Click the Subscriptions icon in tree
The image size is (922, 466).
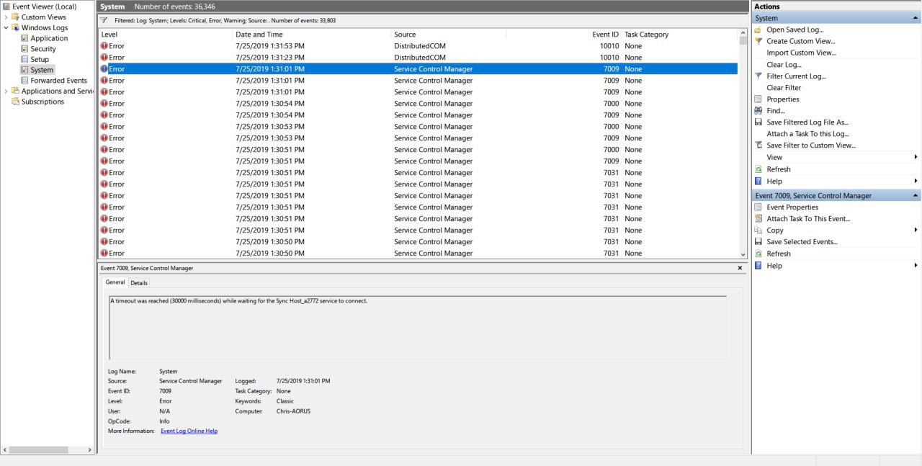(x=15, y=102)
